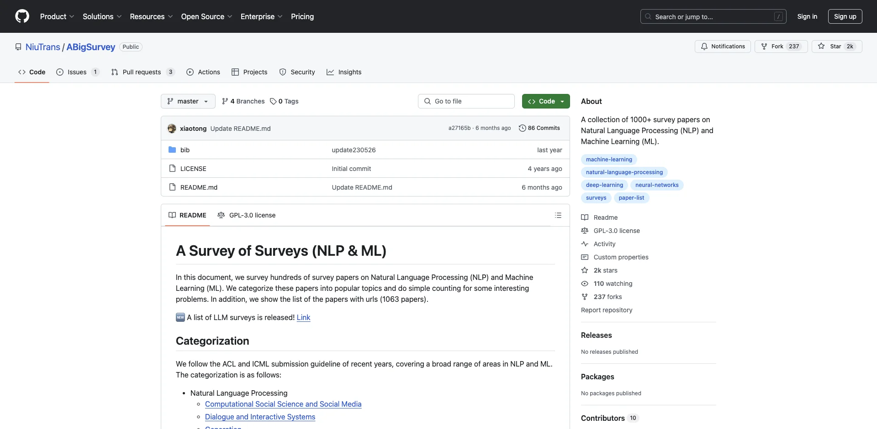Image resolution: width=877 pixels, height=429 pixels.
Task: Open commit hash a27165b
Action: pos(459,128)
